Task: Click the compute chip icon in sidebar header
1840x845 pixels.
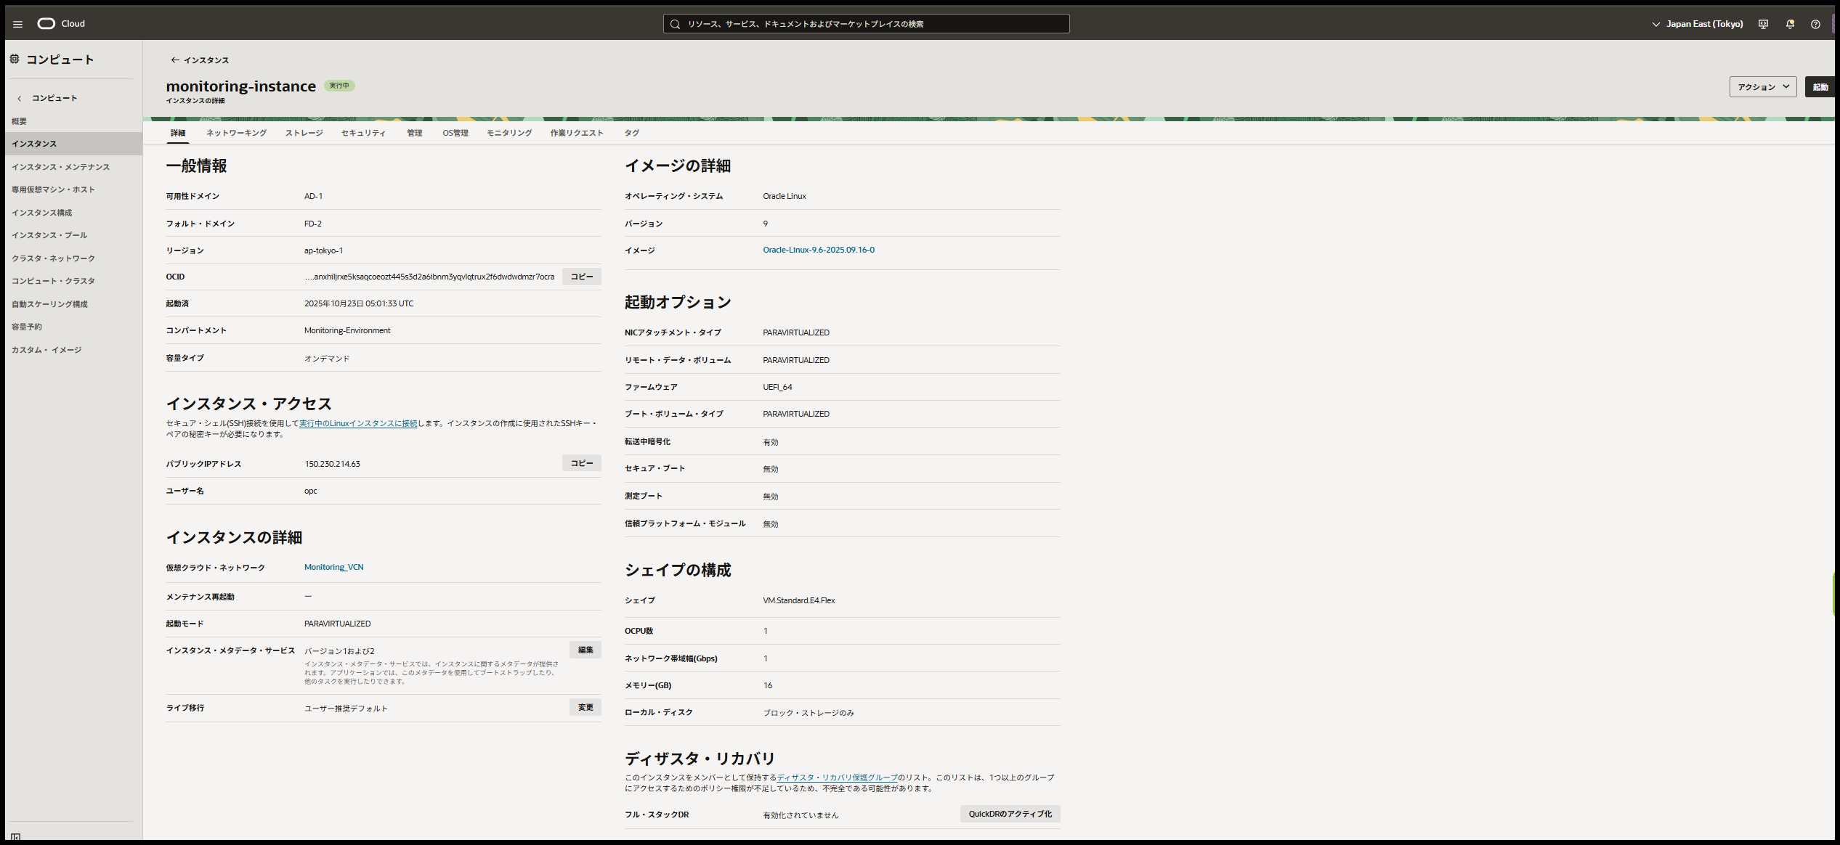Action: pyautogui.click(x=15, y=59)
